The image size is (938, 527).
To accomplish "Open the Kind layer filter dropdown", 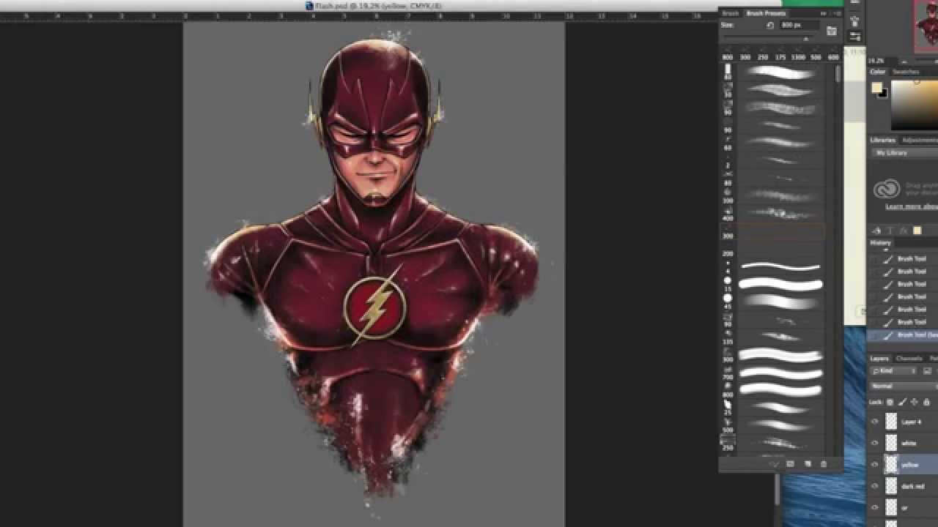I will pos(893,371).
